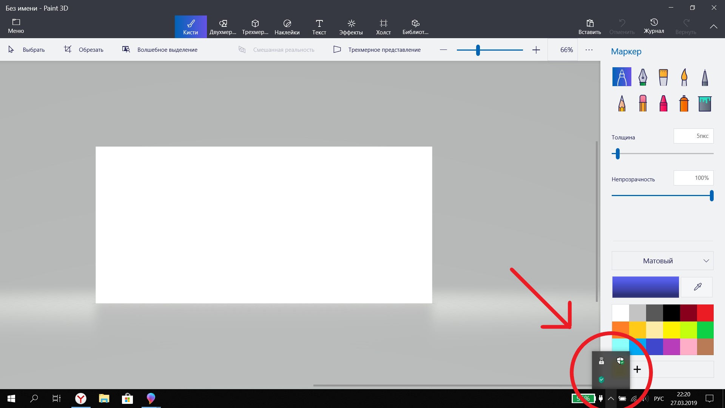The height and width of the screenshot is (408, 725).
Task: Click the Толщина thickness slider
Action: click(x=662, y=153)
